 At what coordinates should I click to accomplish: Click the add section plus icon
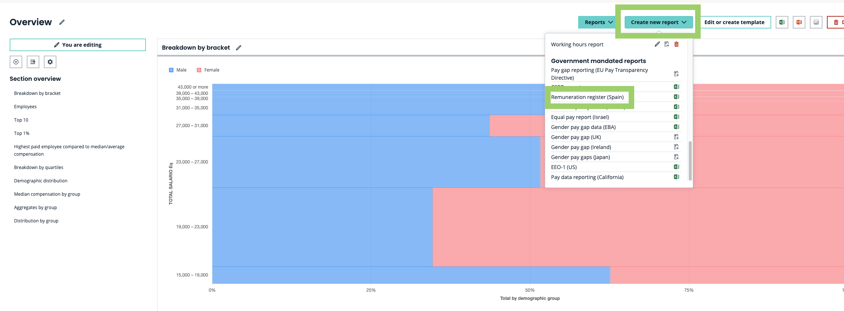pos(16,62)
